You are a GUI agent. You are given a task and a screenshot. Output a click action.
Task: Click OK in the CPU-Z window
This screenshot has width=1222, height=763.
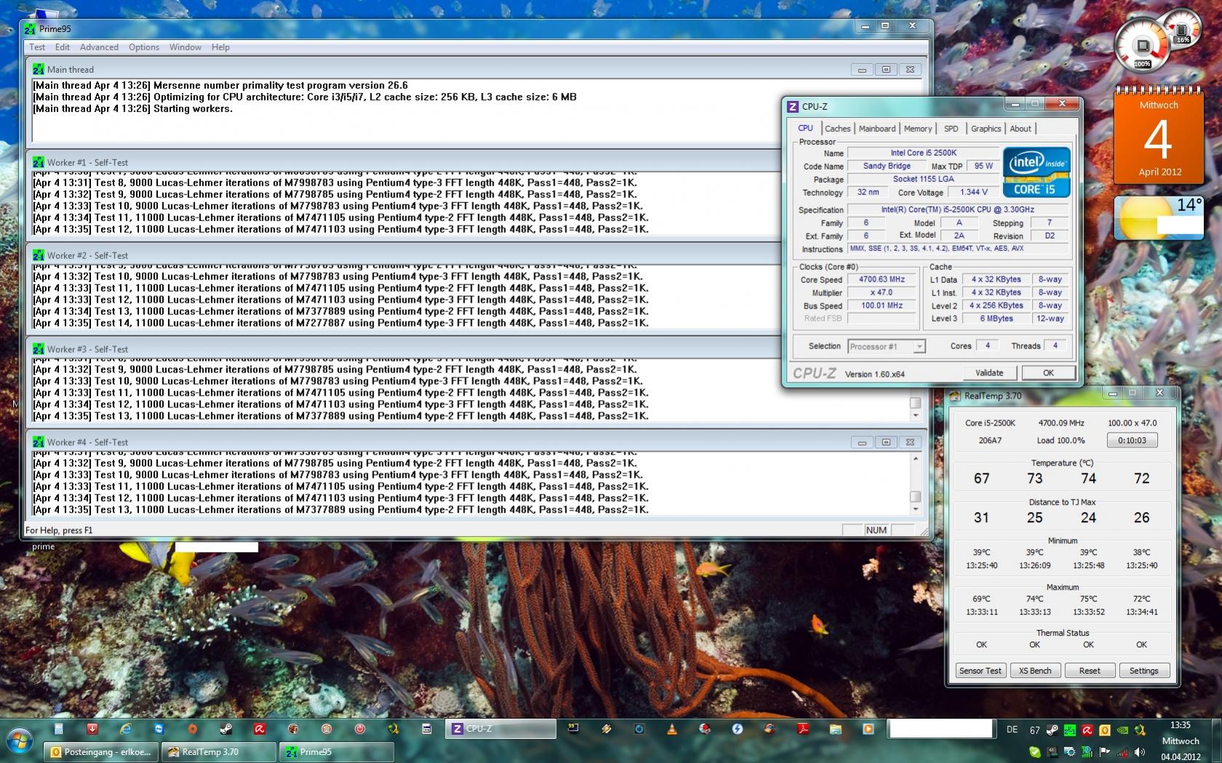1048,372
